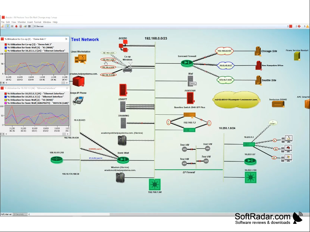310x232 pixels.
Task: Select the Flows Service Restart server icon
Action: [x=297, y=56]
